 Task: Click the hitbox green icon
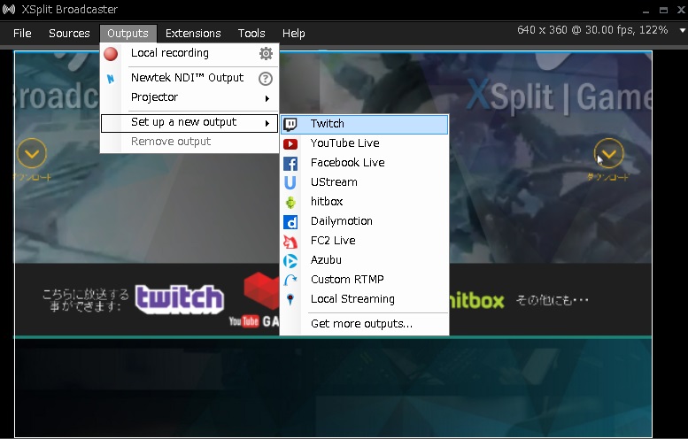point(290,202)
